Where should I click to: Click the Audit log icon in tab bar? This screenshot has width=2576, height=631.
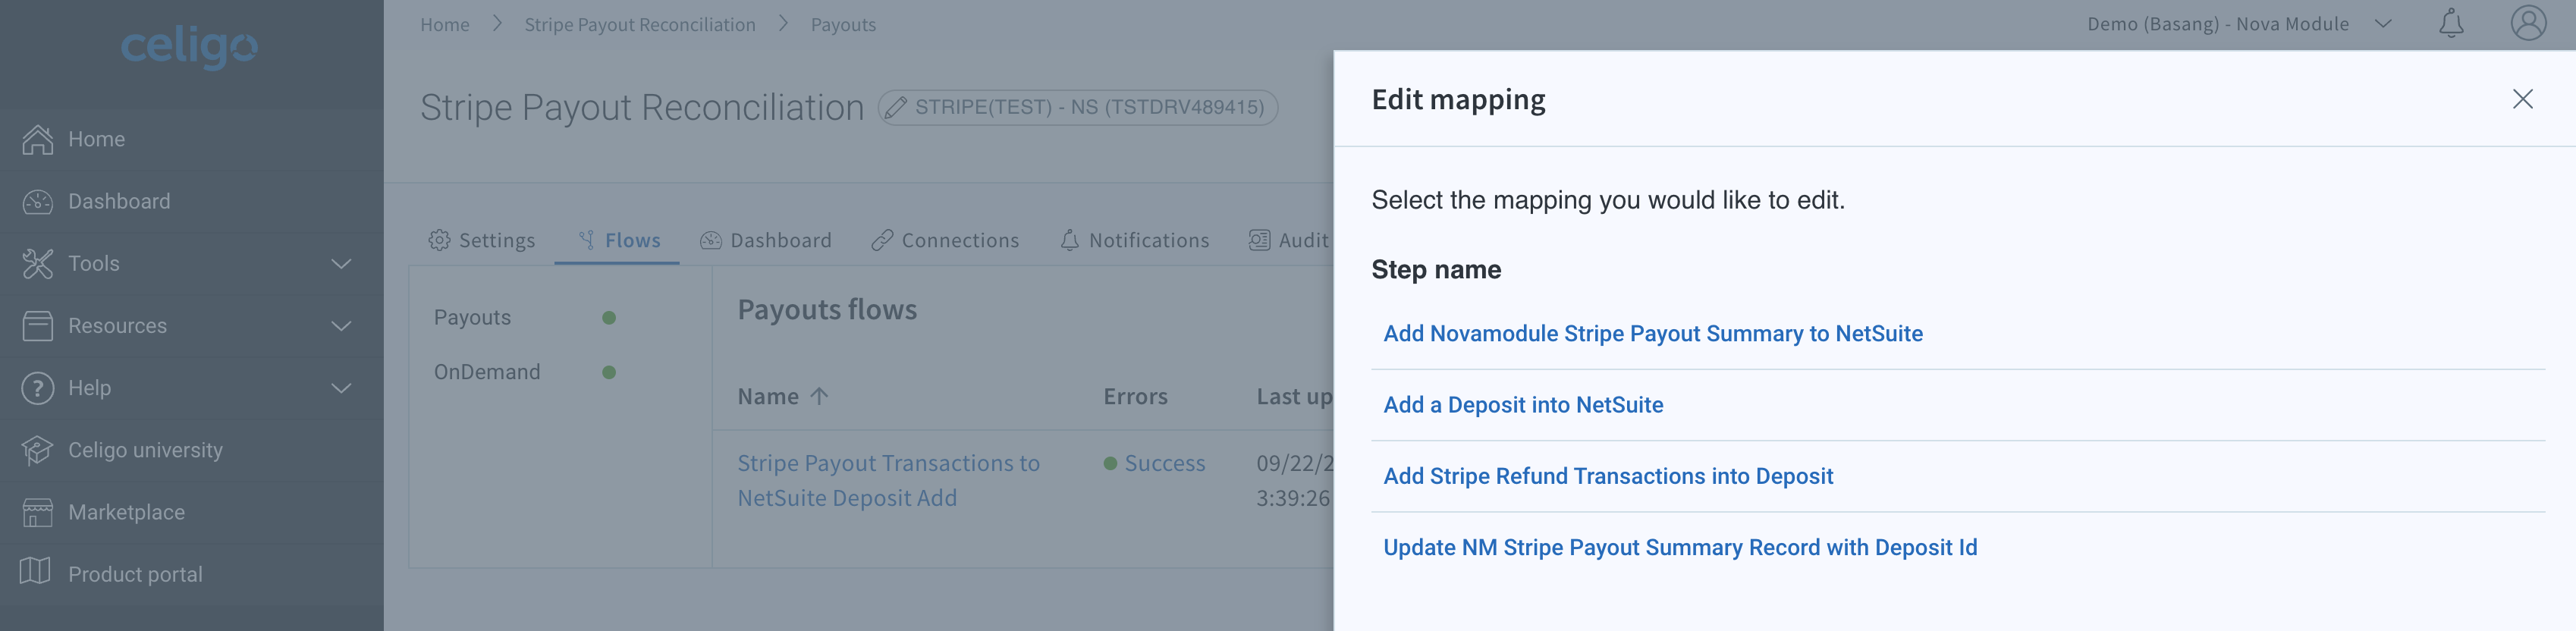click(x=1259, y=240)
